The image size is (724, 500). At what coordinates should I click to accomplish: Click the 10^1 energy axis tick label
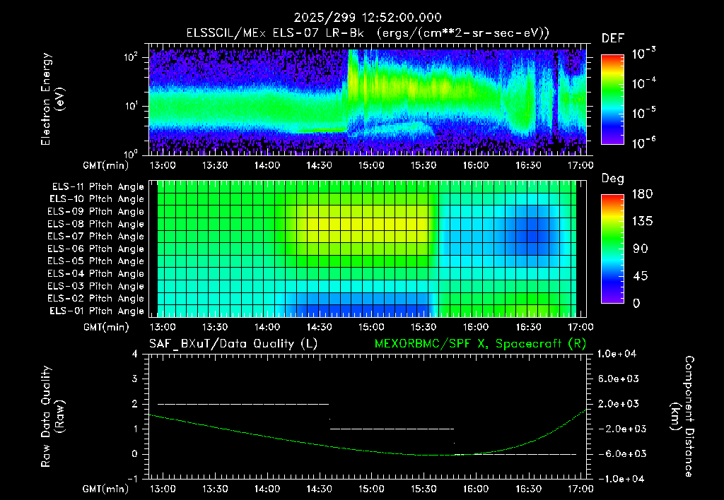click(131, 106)
